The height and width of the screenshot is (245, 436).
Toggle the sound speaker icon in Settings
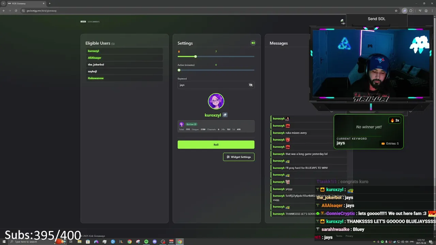coord(253,43)
